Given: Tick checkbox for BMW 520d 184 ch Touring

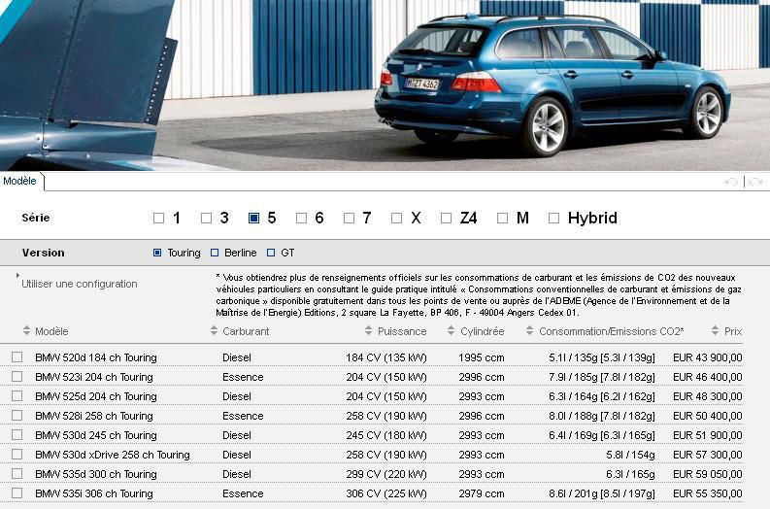Looking at the screenshot, I should (17, 356).
